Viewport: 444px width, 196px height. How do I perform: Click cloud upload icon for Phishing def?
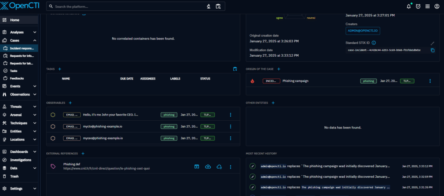click(x=208, y=167)
